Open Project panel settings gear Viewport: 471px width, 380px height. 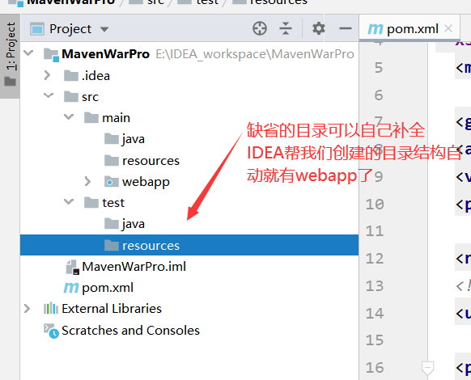318,29
